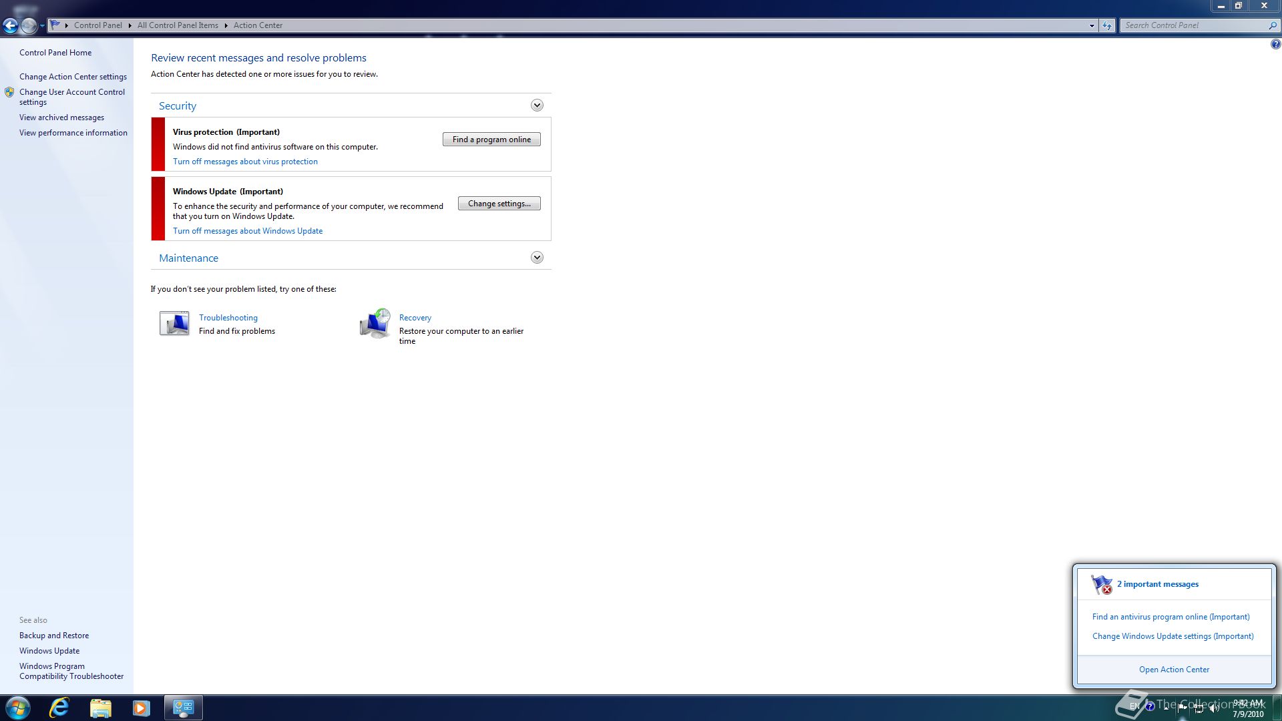The width and height of the screenshot is (1282, 721).
Task: Click Action Center breadcrumb
Action: point(258,25)
